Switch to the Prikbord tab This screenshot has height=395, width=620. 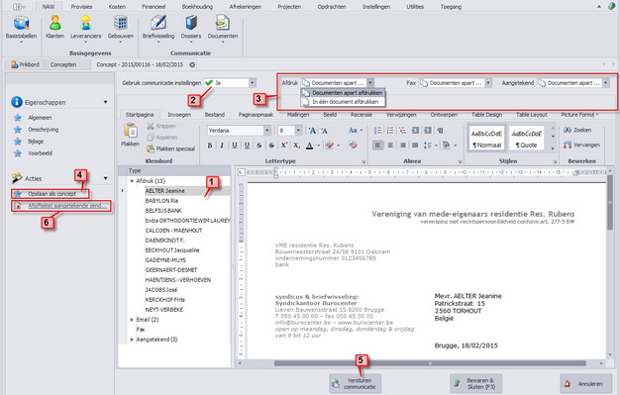pos(26,64)
